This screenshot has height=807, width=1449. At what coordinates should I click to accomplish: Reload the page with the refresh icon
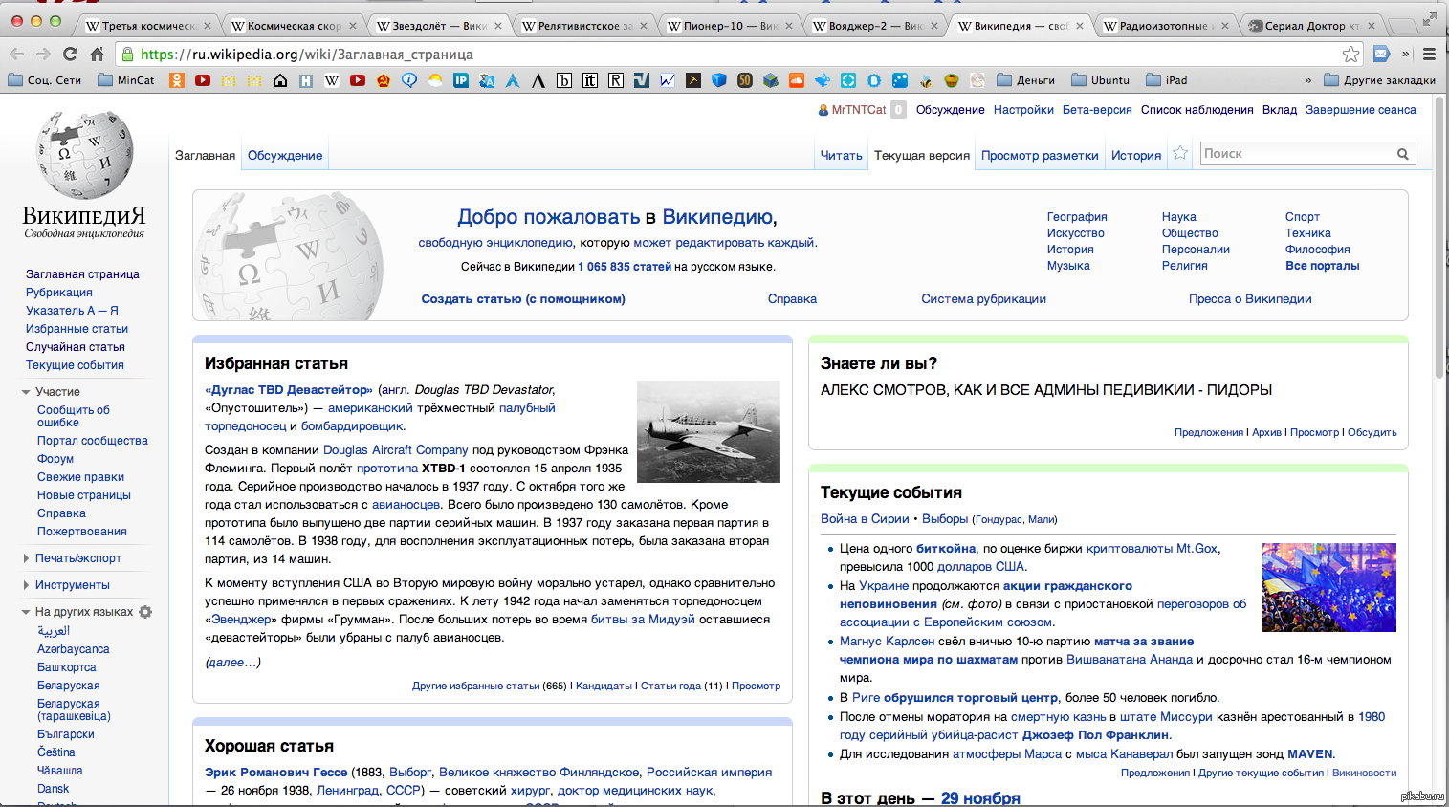tap(70, 55)
